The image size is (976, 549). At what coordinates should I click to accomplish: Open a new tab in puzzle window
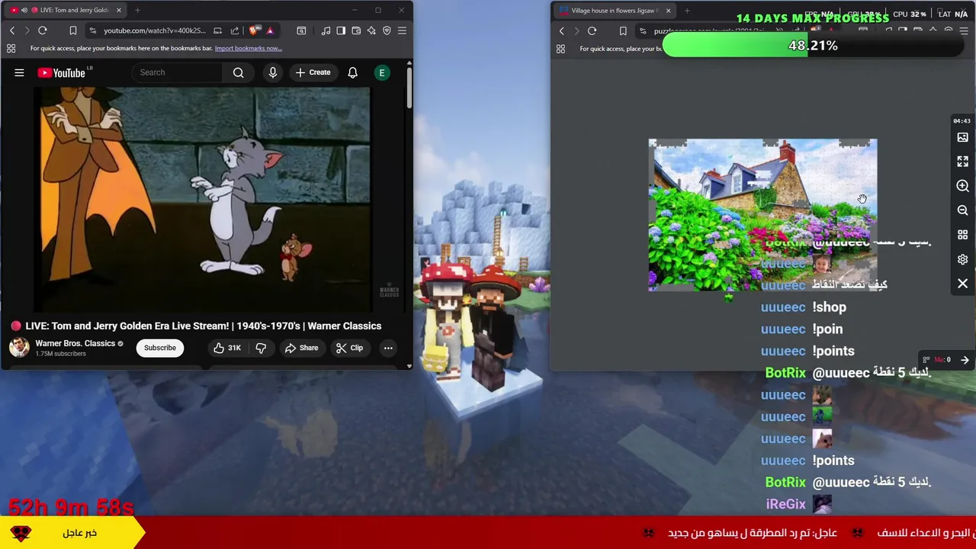click(687, 11)
